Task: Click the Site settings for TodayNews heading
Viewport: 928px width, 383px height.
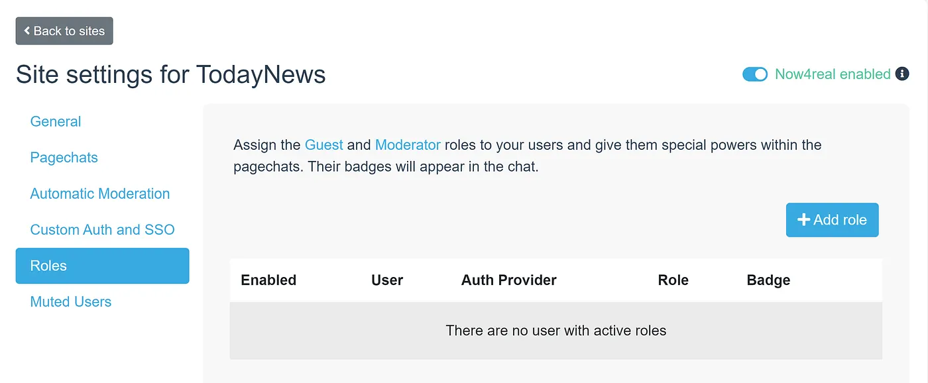Action: [171, 75]
